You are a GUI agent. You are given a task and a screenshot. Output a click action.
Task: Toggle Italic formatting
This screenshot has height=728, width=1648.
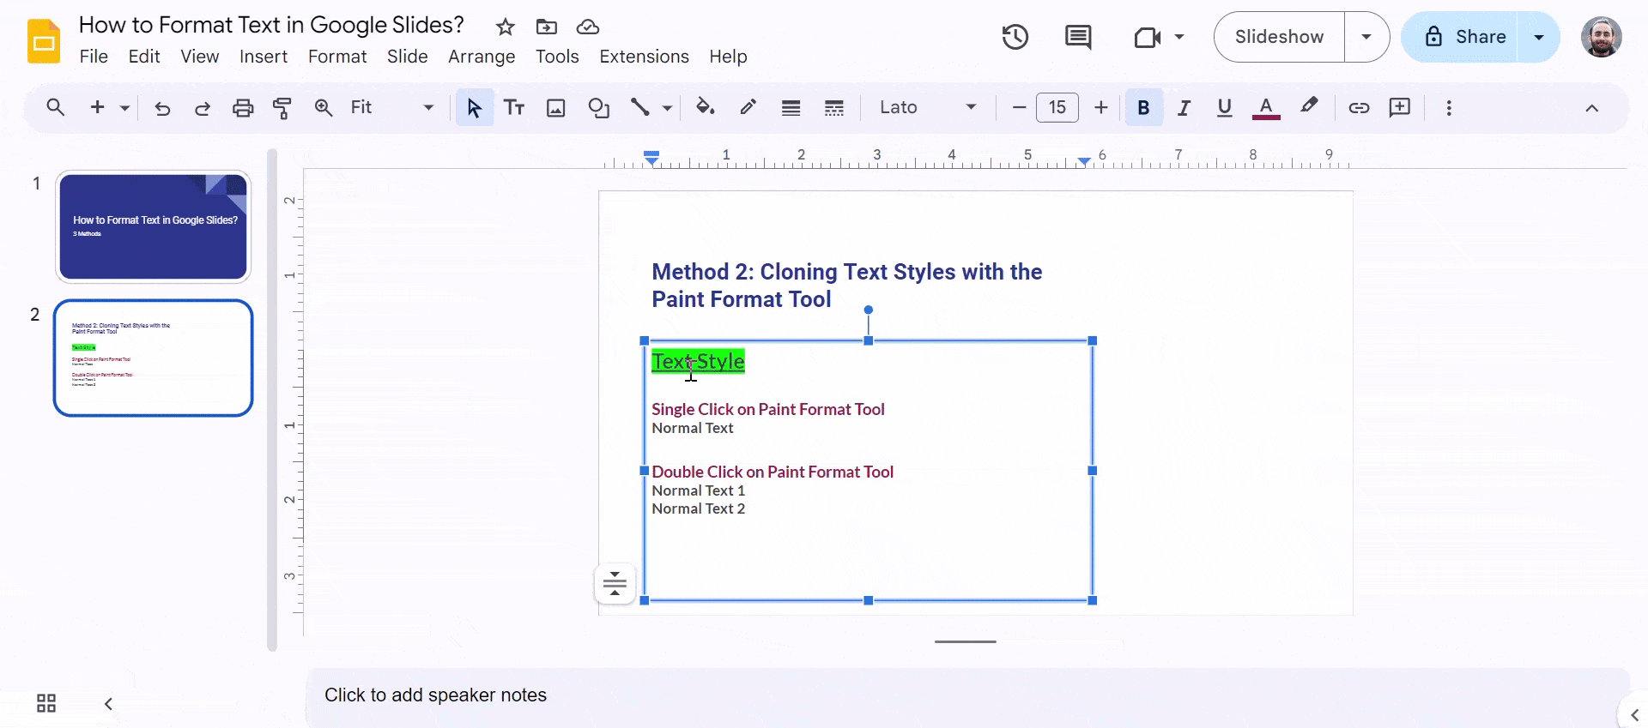coord(1184,108)
